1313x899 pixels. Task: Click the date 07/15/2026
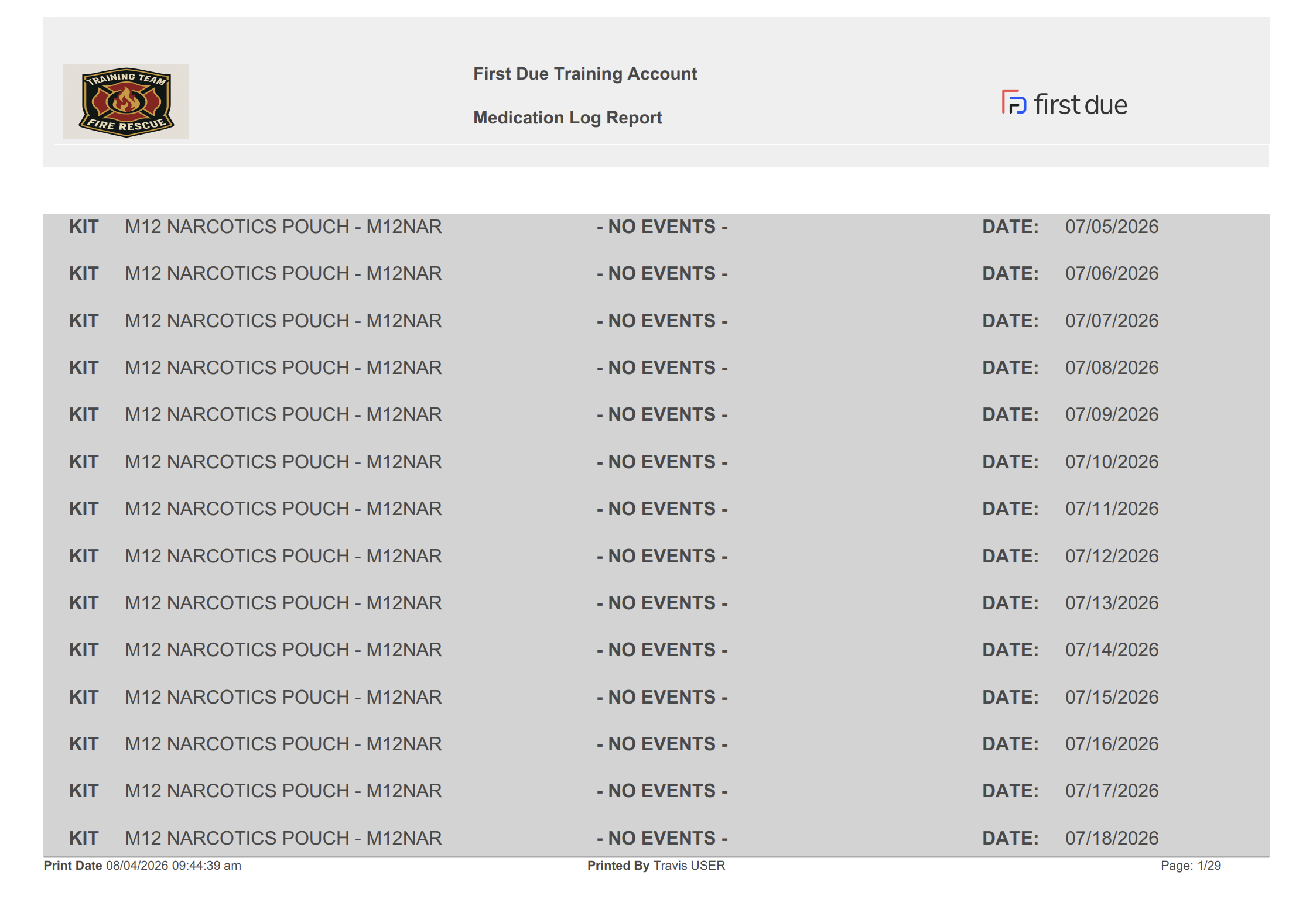(1112, 697)
